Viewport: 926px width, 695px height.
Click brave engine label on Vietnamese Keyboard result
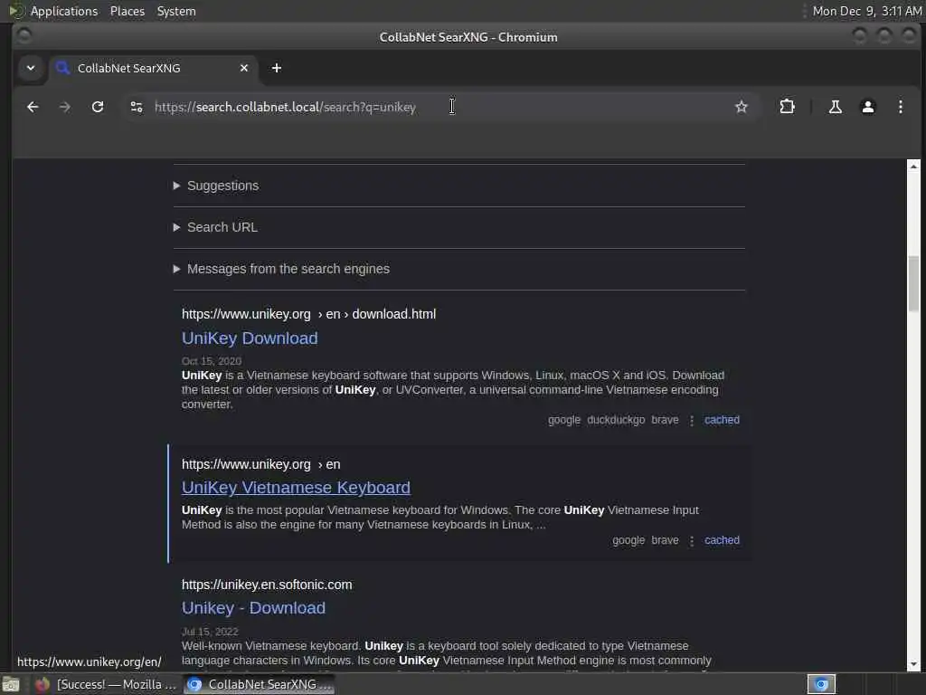pyautogui.click(x=665, y=540)
